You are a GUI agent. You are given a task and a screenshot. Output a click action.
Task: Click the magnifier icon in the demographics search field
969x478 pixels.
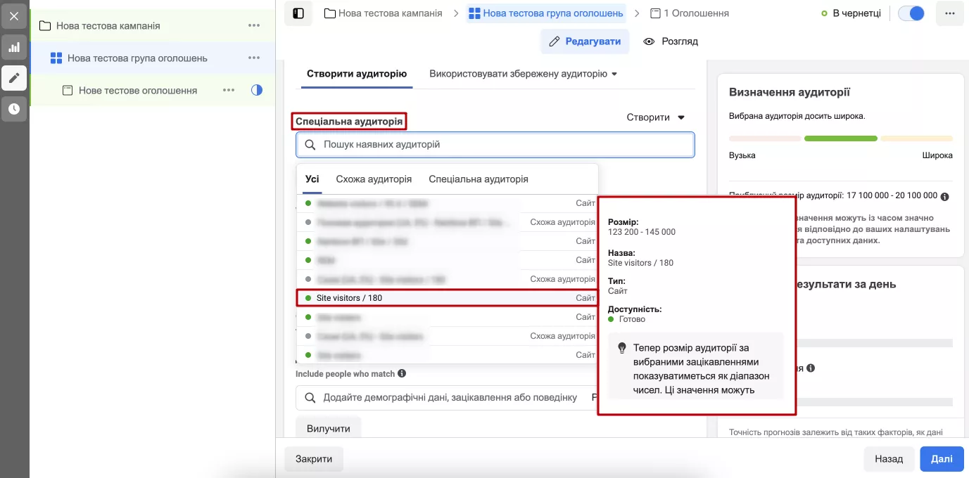coord(310,398)
